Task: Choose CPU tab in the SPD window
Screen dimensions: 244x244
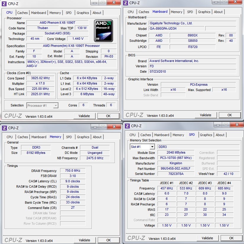Action: pyautogui.click(x=132, y=135)
